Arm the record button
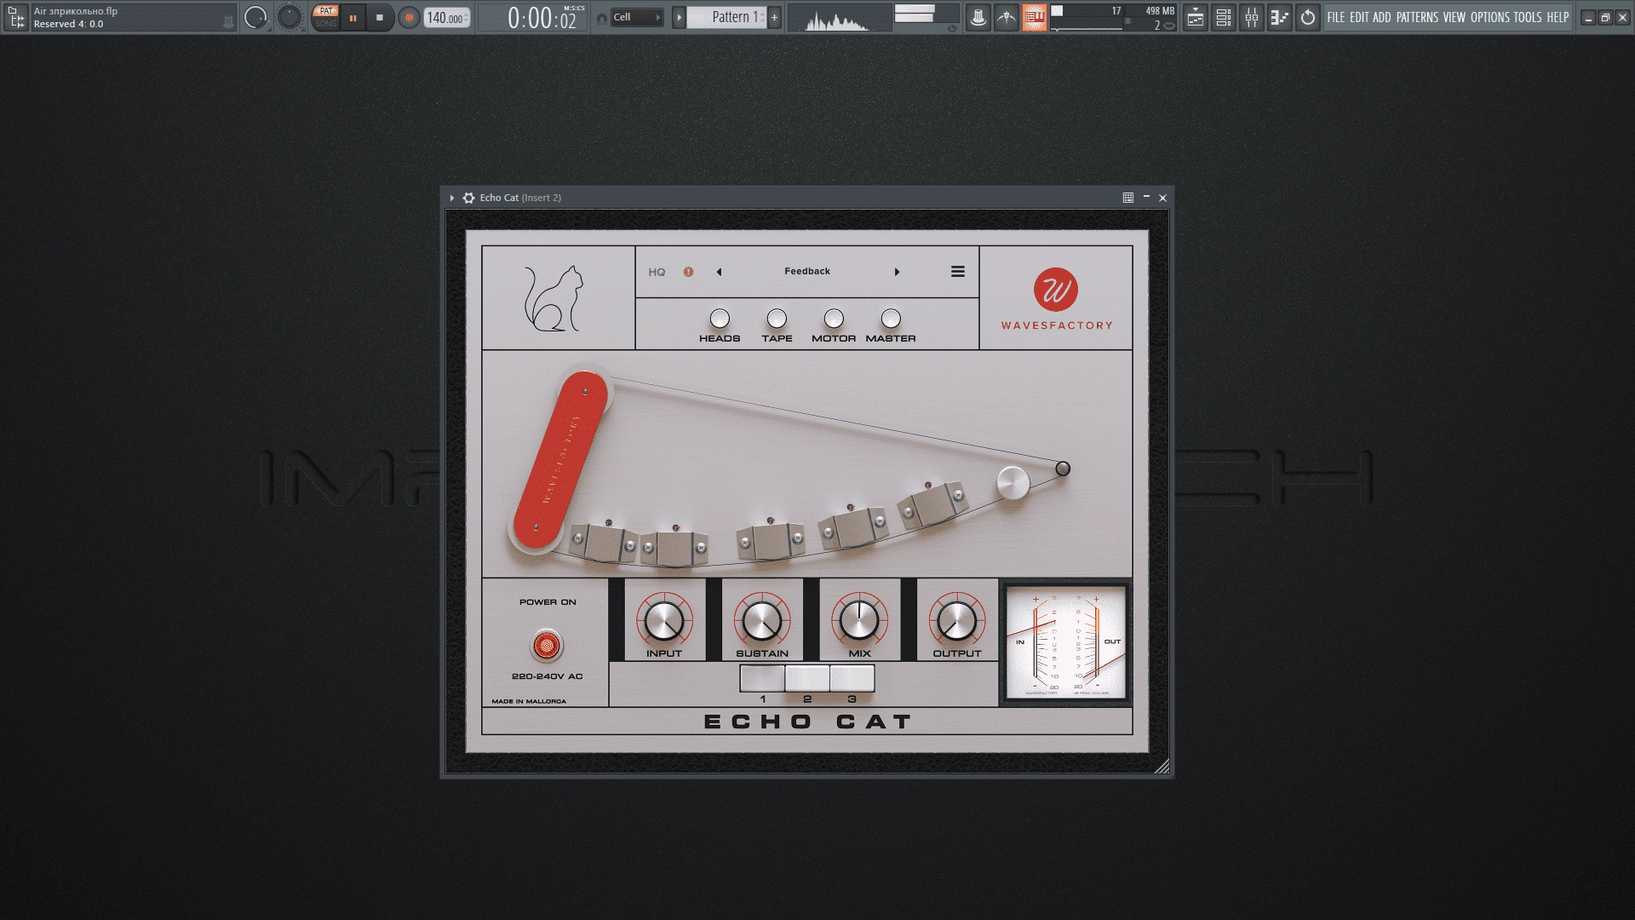Screen dimensions: 1635x920 tap(409, 17)
